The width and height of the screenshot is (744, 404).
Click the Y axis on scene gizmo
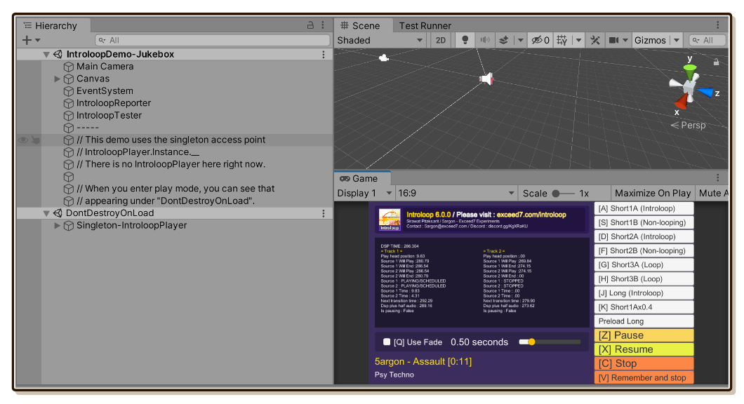(689, 72)
